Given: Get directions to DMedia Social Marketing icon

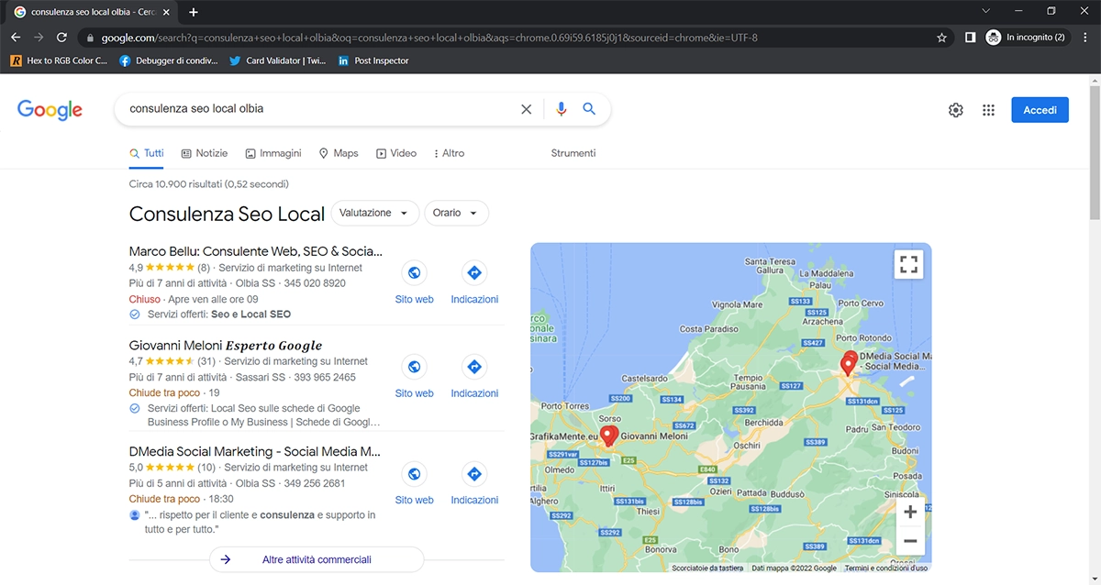Looking at the screenshot, I should (x=474, y=474).
